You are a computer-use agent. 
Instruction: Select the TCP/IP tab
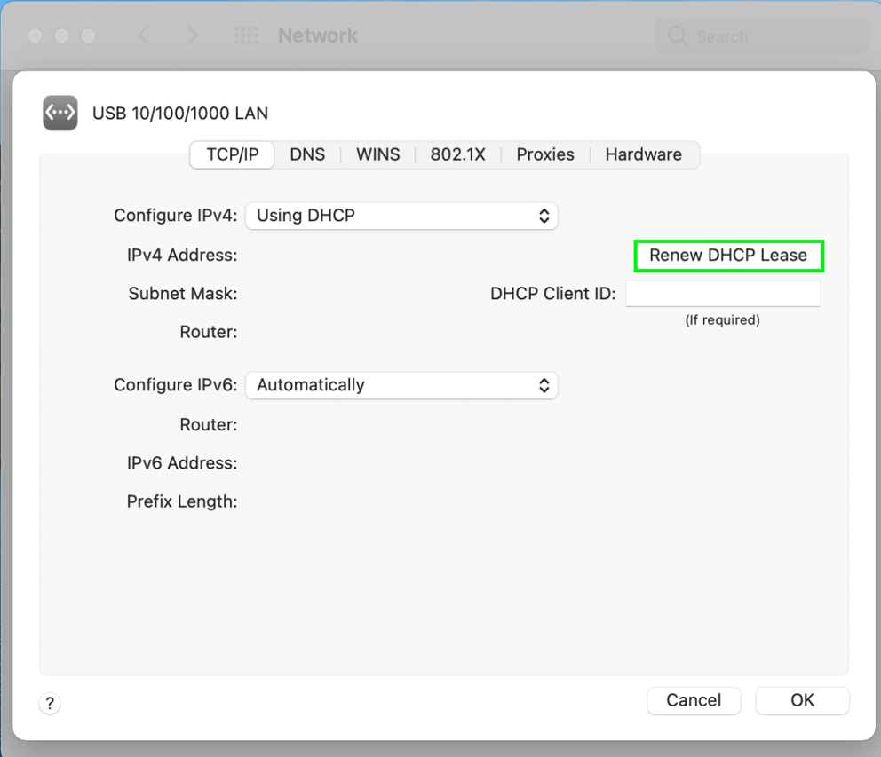(232, 154)
